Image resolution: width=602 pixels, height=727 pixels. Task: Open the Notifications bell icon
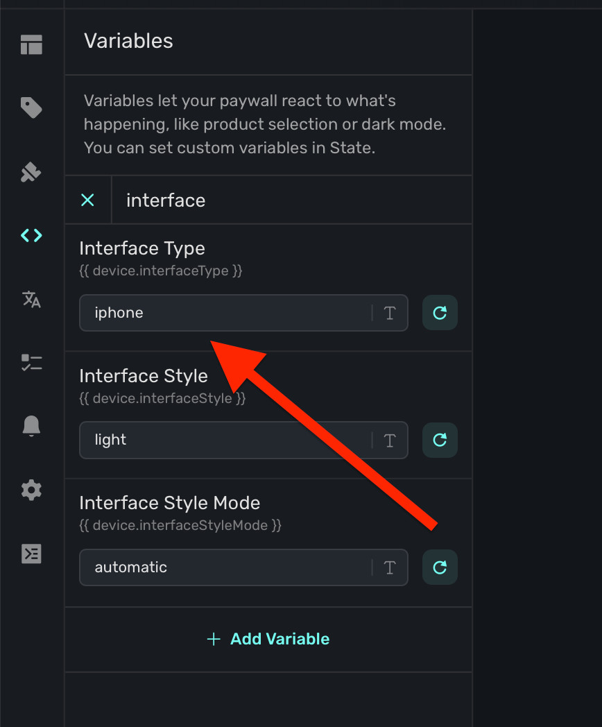click(31, 426)
